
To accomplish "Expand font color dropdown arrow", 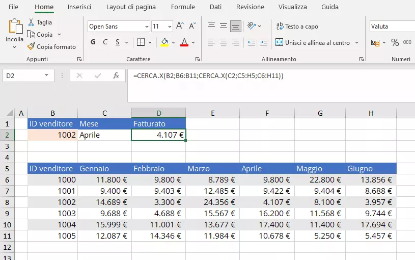I will point(193,42).
